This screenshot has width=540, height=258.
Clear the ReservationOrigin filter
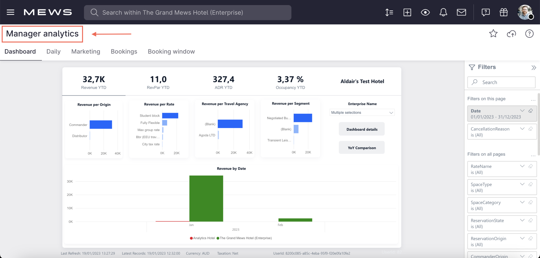point(531,238)
